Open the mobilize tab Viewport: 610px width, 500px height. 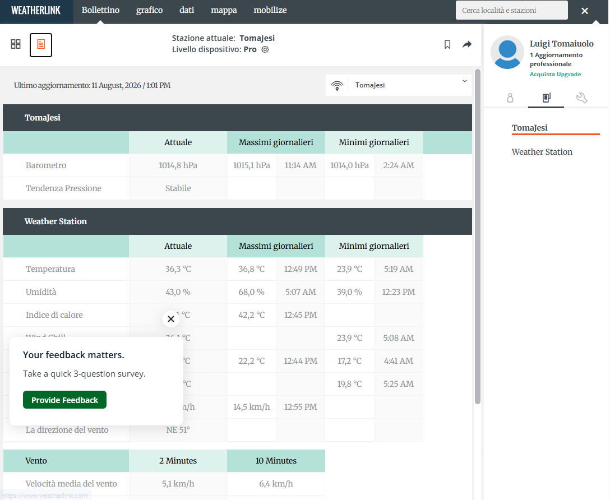[x=270, y=10]
